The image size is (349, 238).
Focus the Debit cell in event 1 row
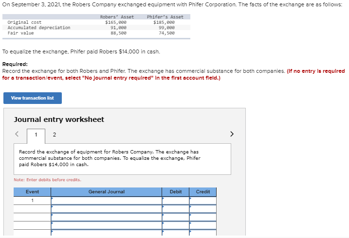click(176, 201)
